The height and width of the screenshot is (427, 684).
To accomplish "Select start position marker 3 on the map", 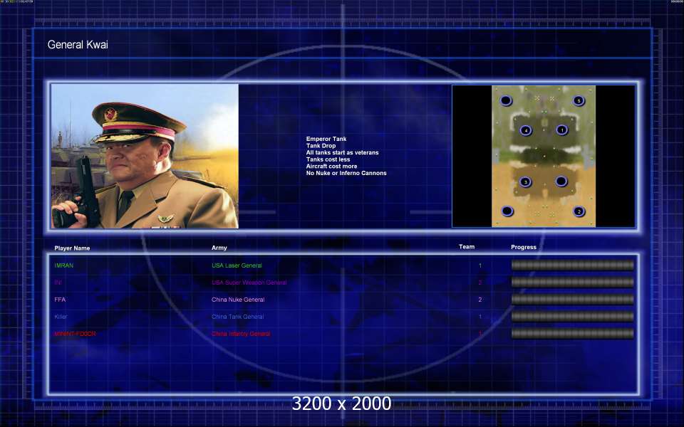I will [x=526, y=181].
